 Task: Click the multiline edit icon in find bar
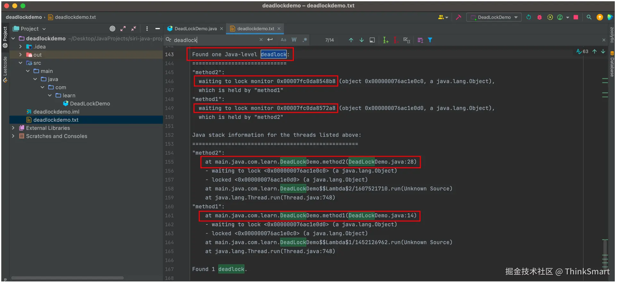[x=420, y=40]
